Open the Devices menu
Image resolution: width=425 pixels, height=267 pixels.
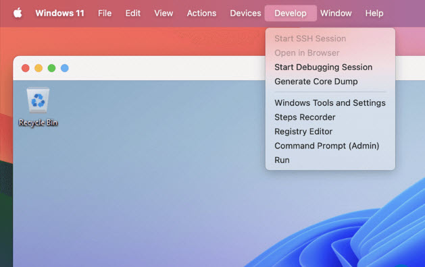pyautogui.click(x=245, y=13)
